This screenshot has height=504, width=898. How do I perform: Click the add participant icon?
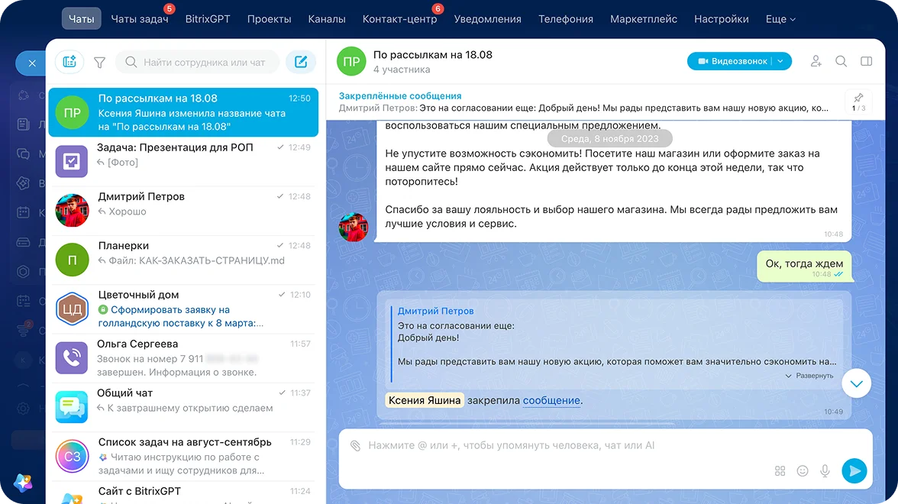tap(816, 61)
